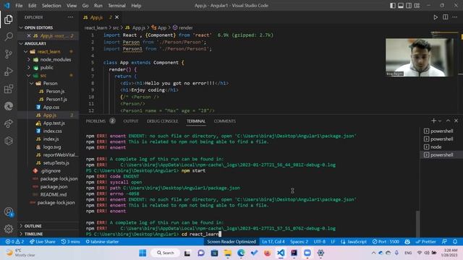Click tabnine starter status item
This screenshot has width=463, height=260.
[x=102, y=242]
